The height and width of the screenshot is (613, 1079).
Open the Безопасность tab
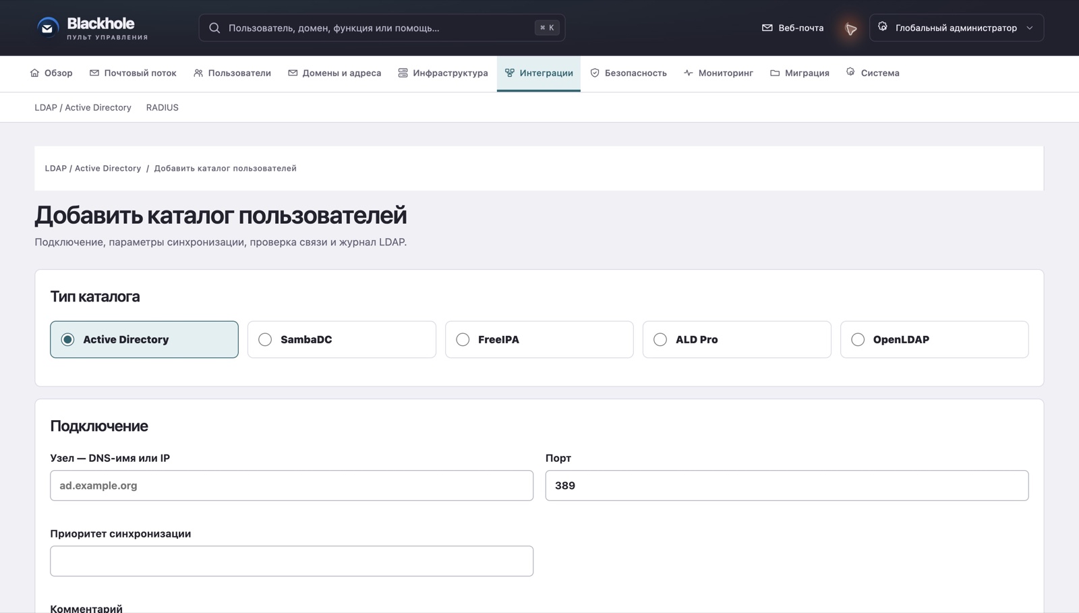pos(629,73)
